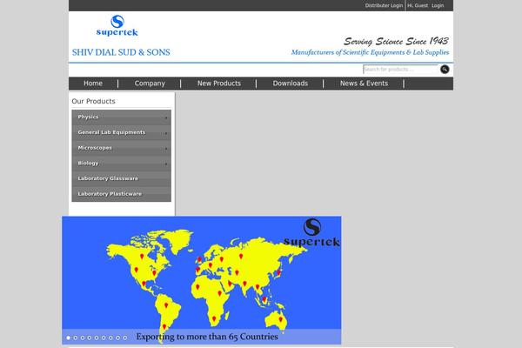The width and height of the screenshot is (522, 348).
Task: Click the world map banner image
Action: (x=202, y=280)
